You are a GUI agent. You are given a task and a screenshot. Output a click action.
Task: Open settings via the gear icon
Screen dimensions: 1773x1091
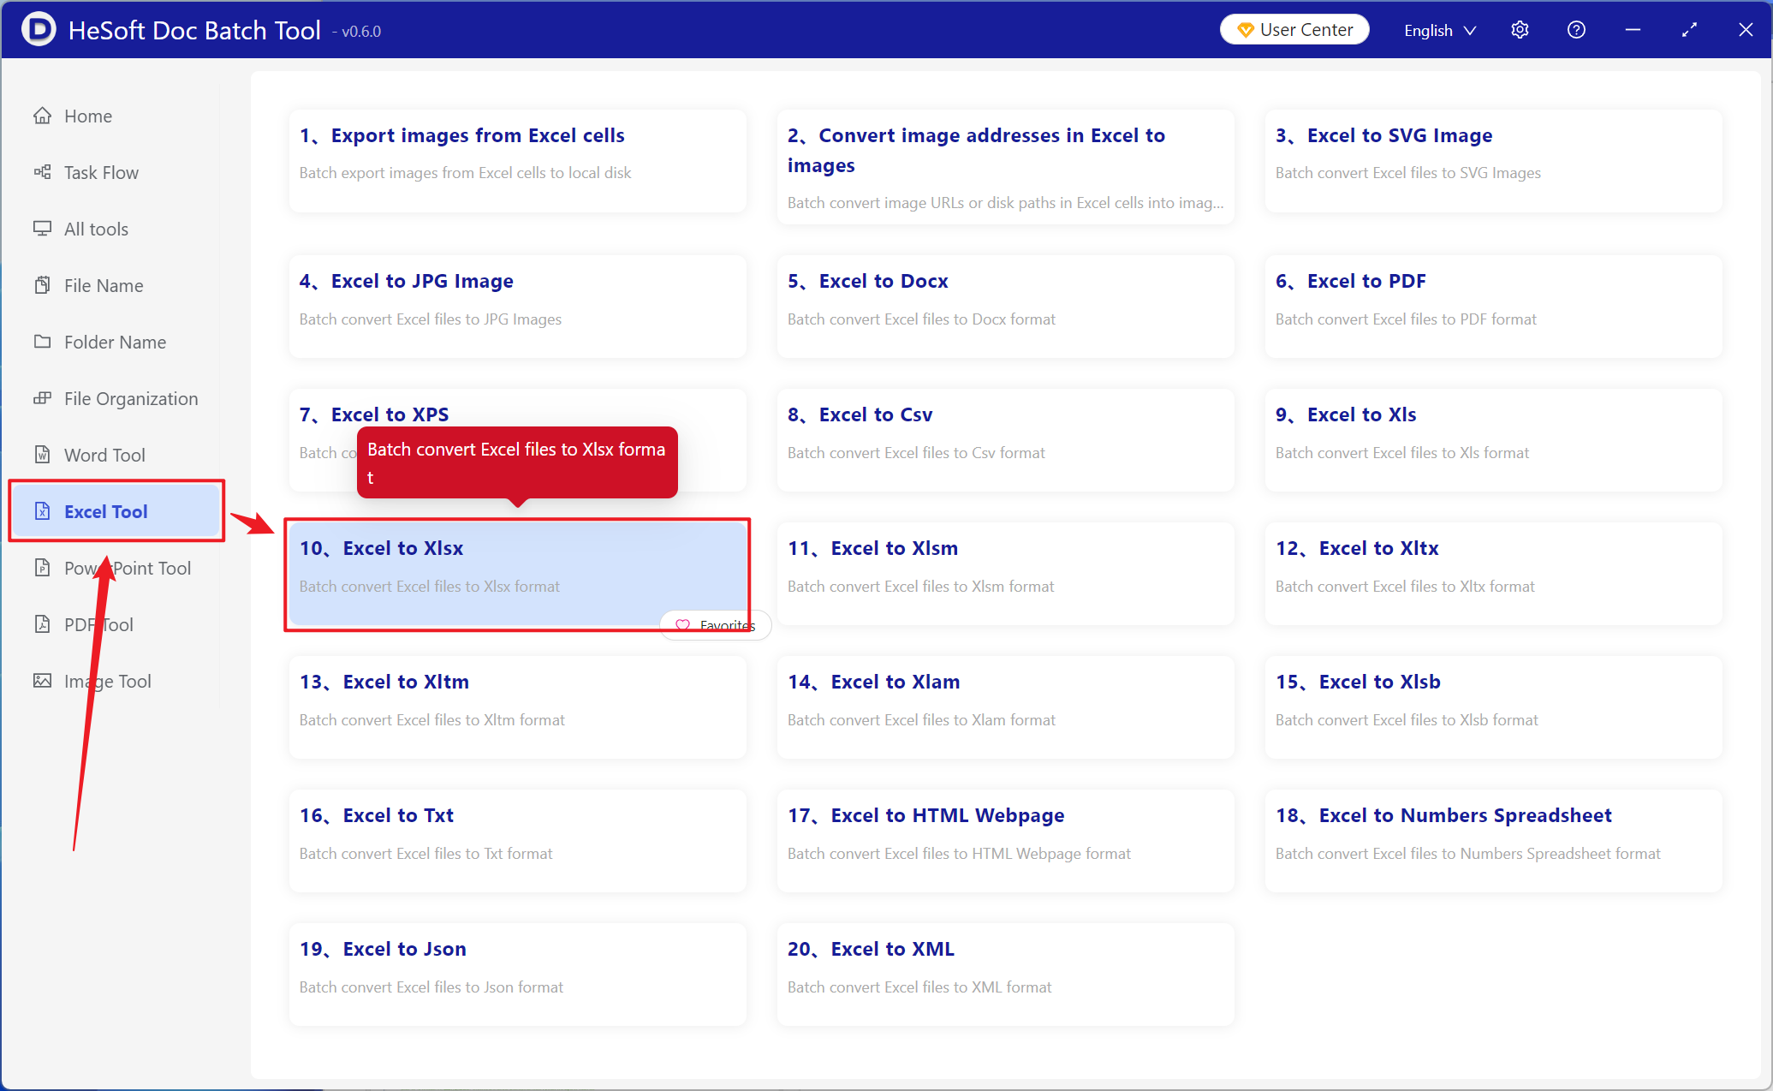(1520, 30)
